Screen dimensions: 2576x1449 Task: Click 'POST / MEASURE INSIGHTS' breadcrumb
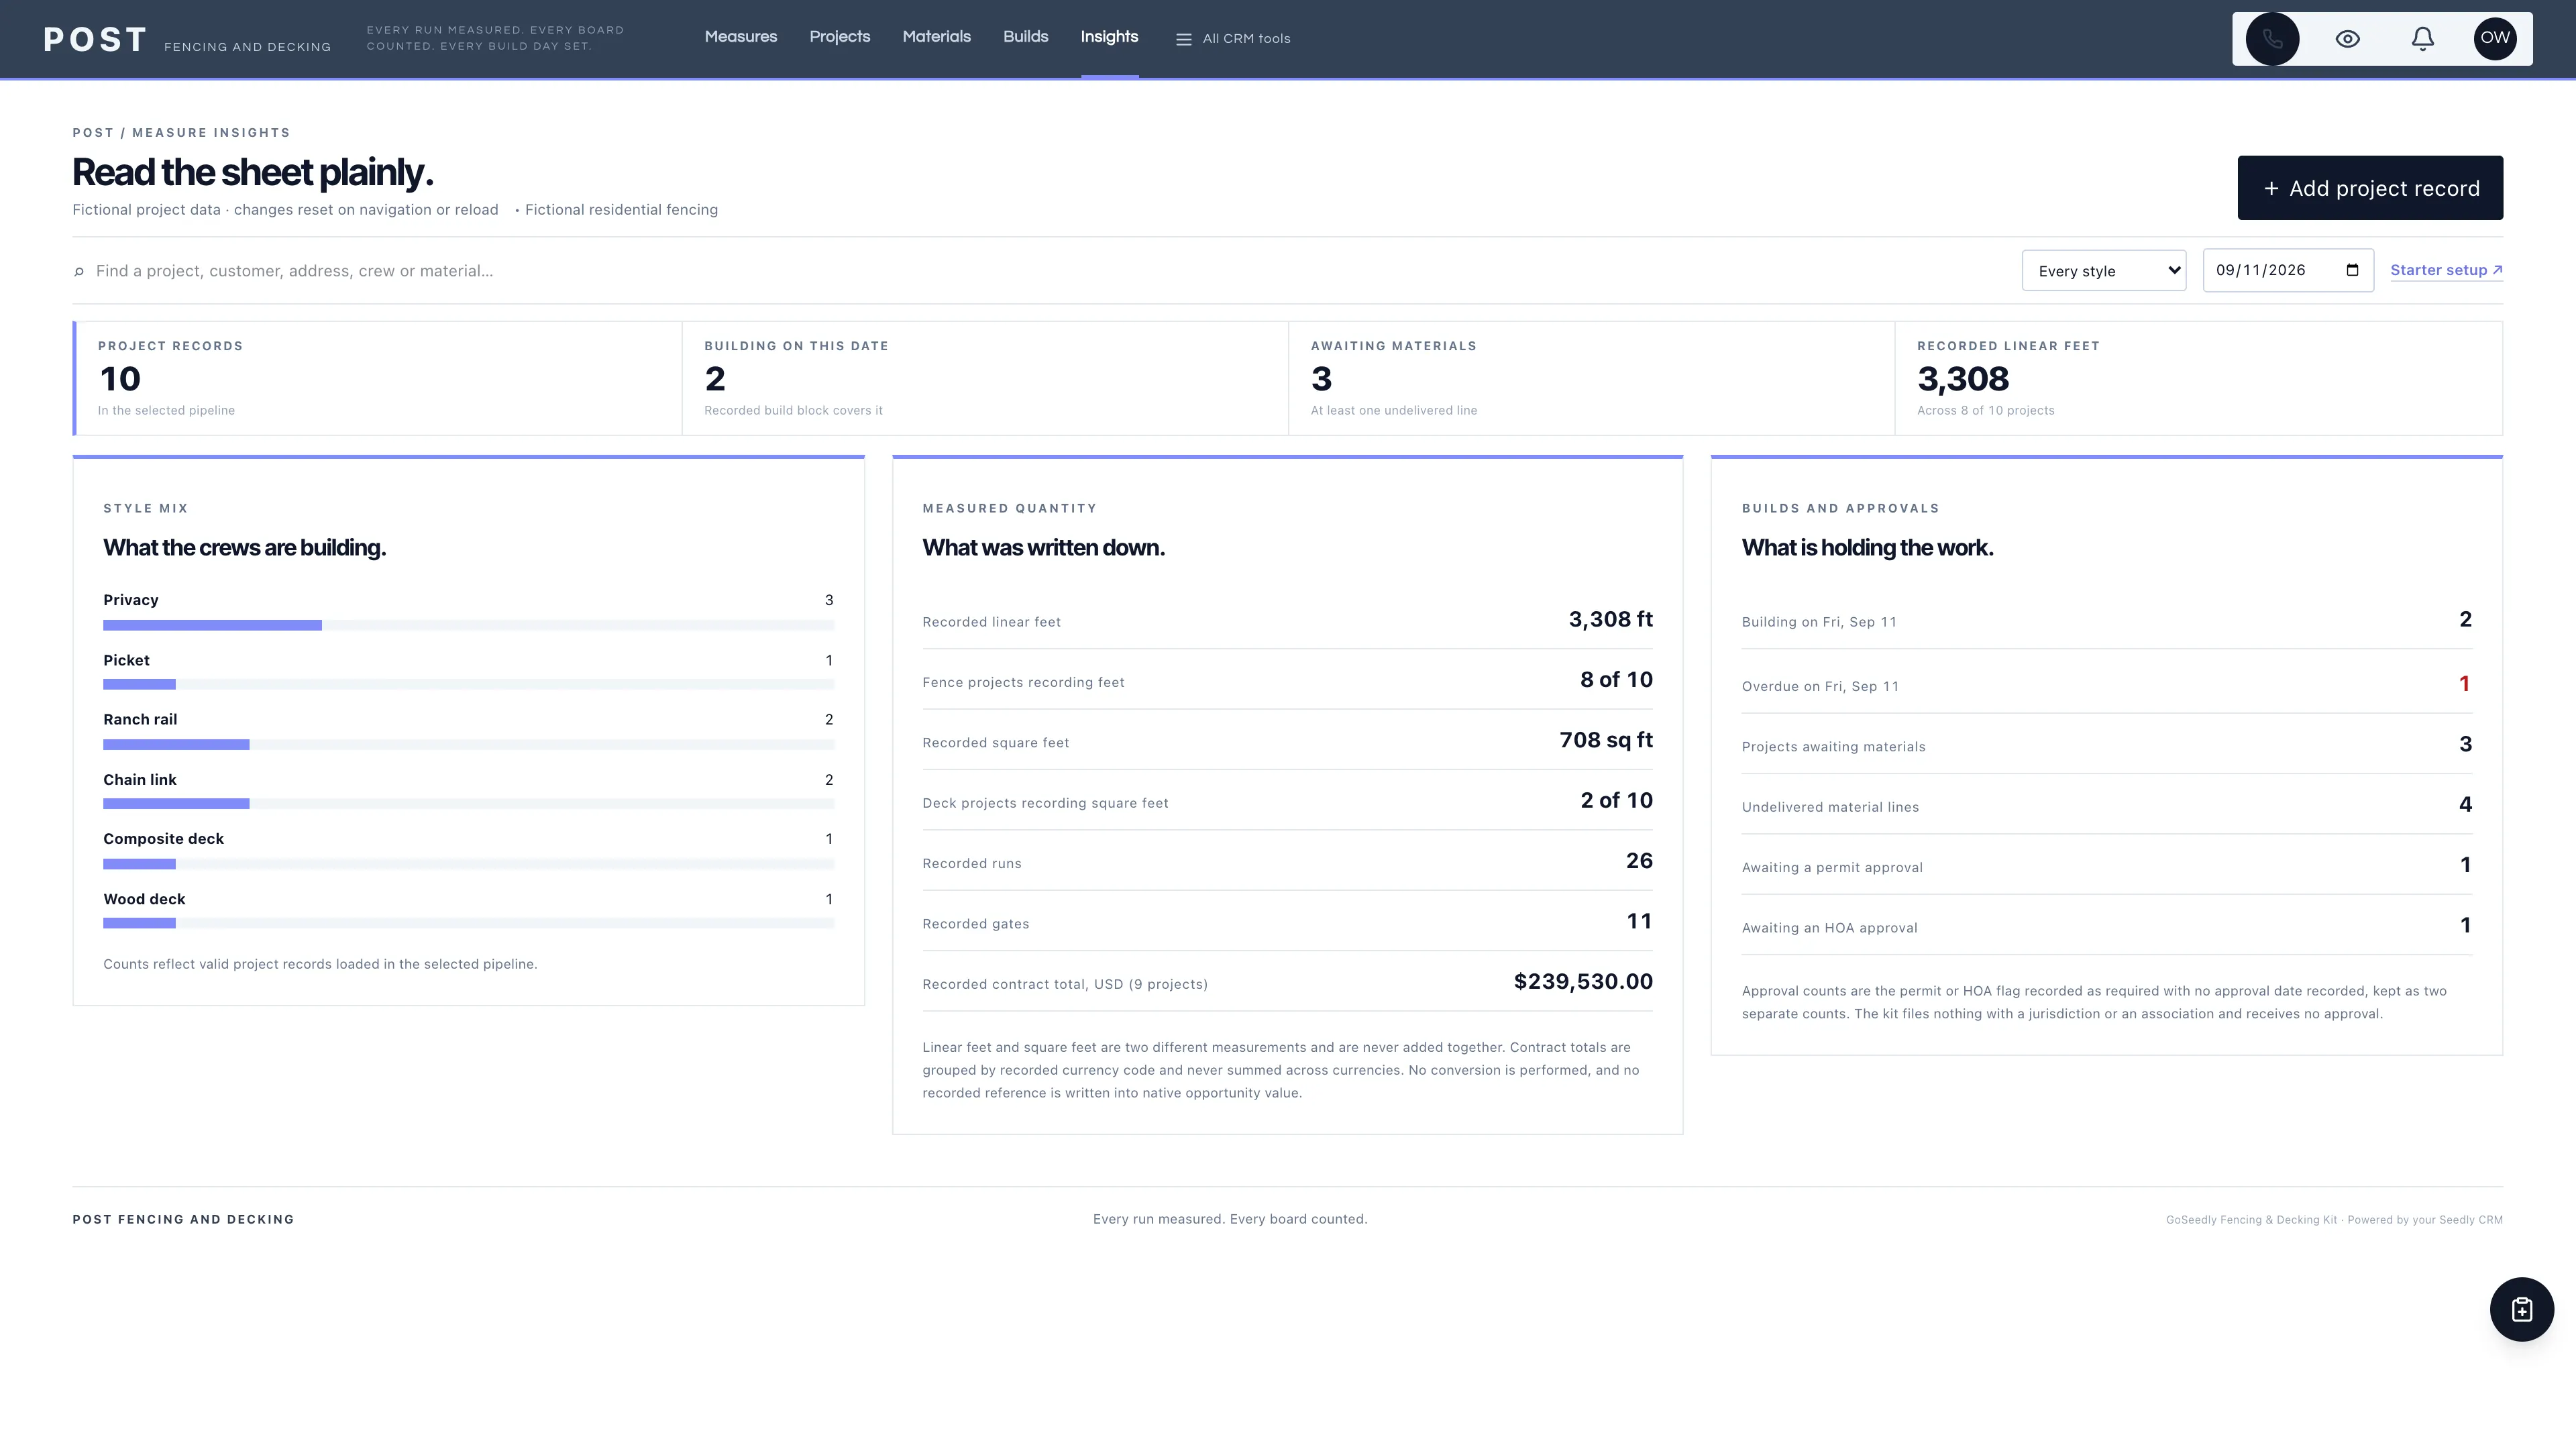(x=181, y=132)
